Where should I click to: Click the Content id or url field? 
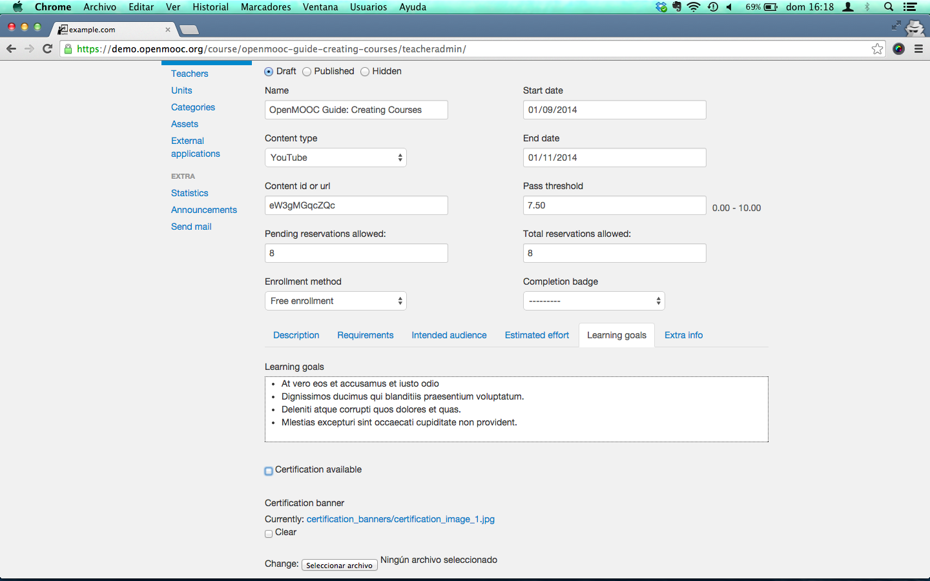pyautogui.click(x=356, y=205)
